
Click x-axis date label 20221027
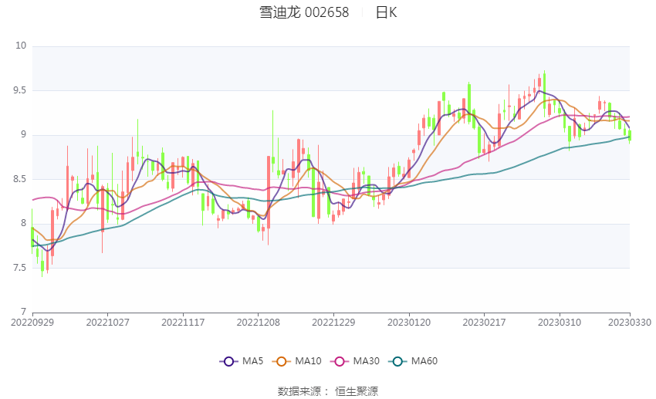click(x=107, y=323)
